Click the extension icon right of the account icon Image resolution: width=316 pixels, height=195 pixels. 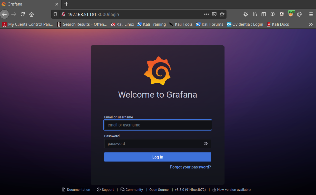coord(282,14)
